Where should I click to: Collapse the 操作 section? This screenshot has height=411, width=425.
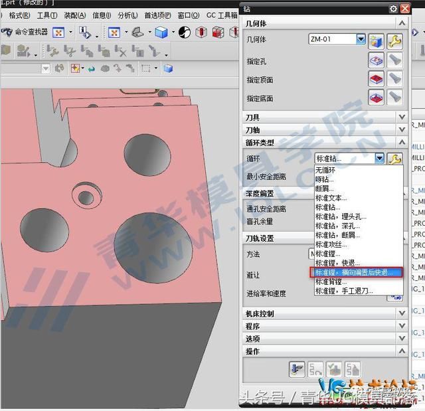(x=402, y=351)
